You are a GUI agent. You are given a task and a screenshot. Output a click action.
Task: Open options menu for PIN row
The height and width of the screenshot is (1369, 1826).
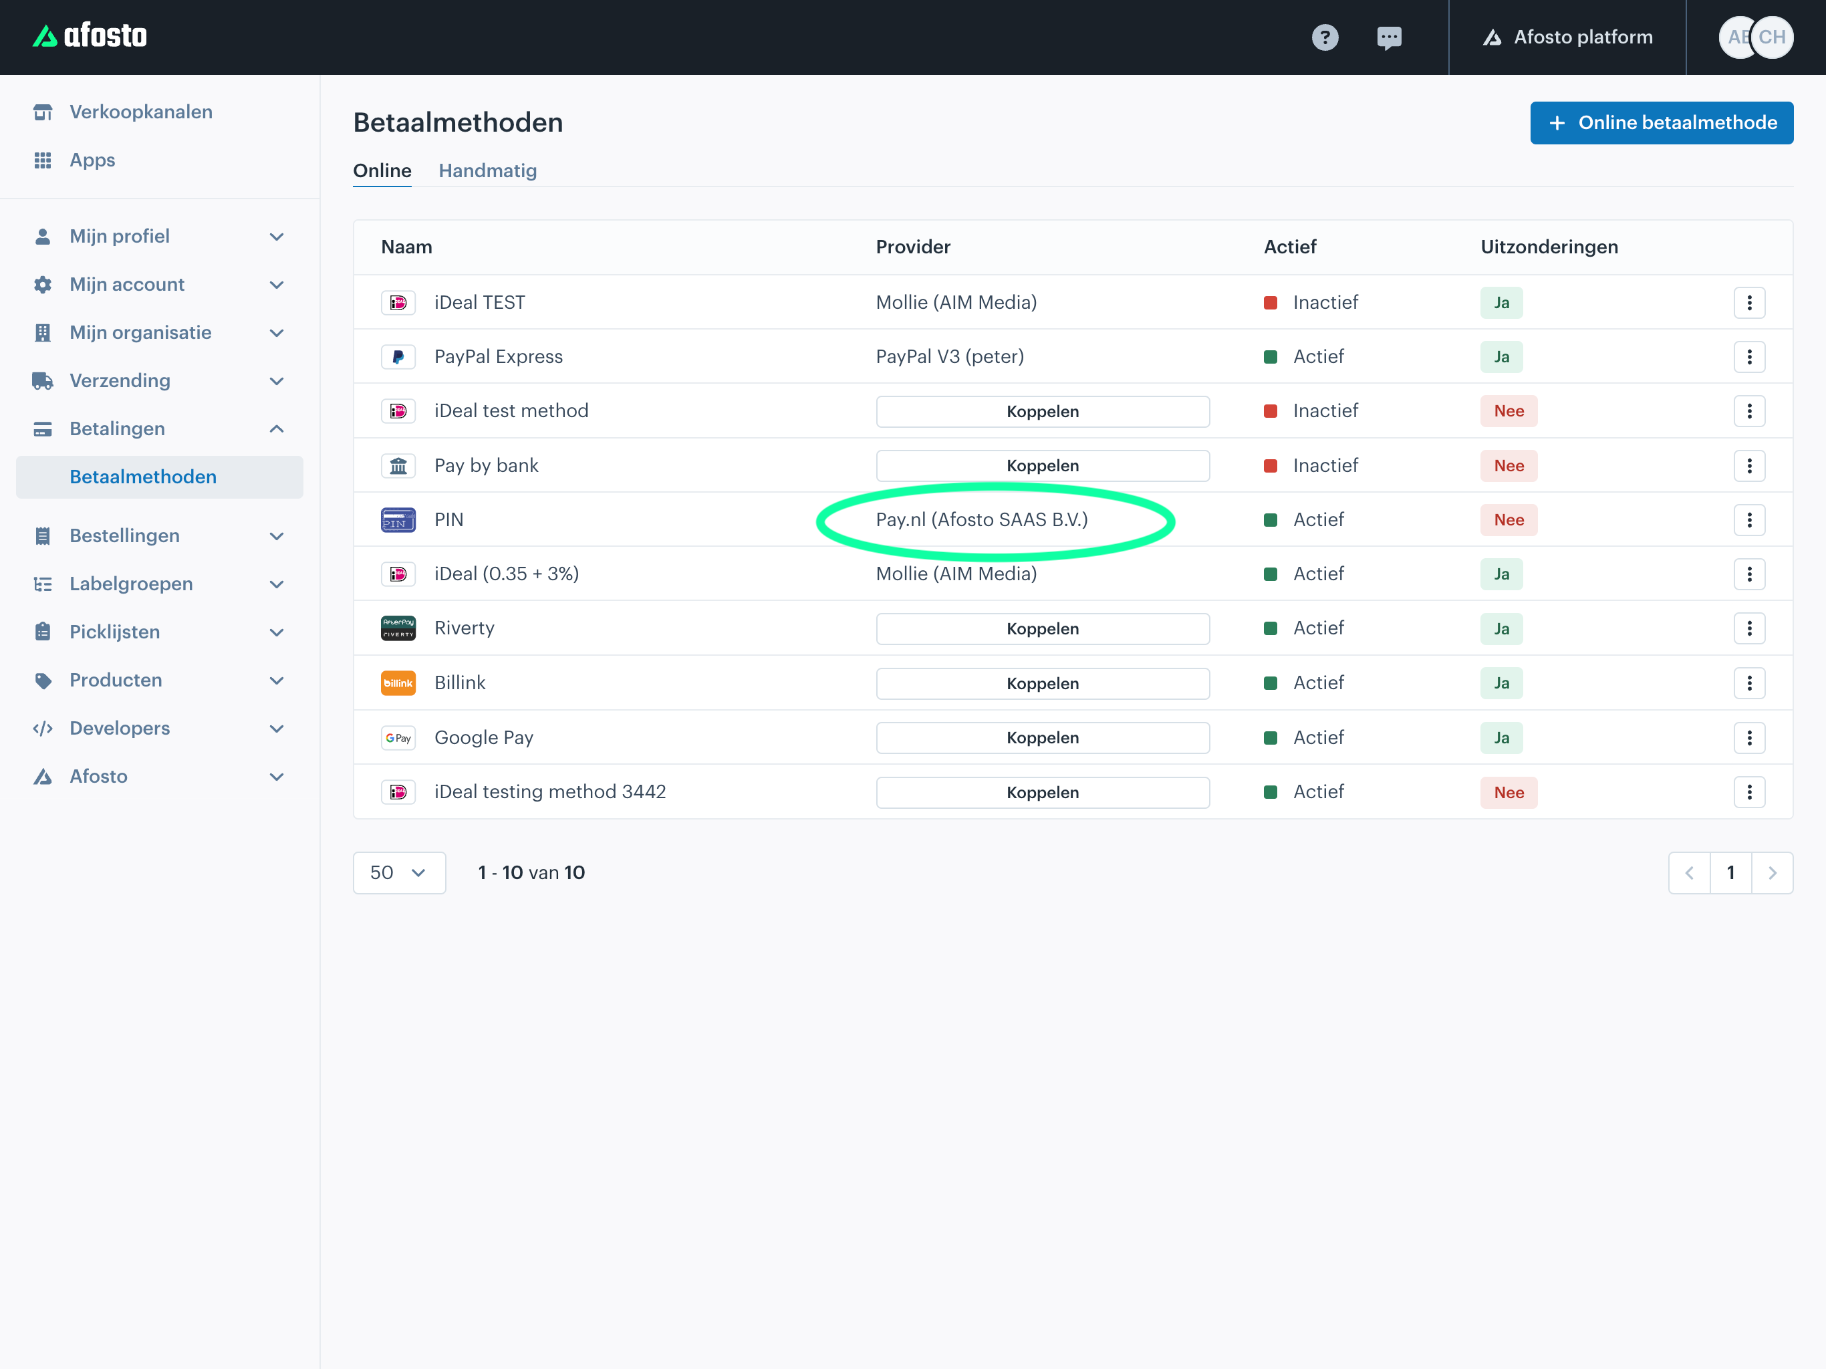1749,519
